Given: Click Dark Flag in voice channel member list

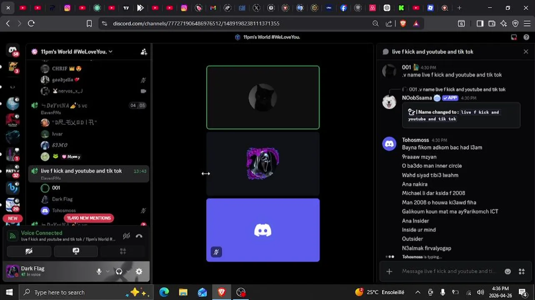Looking at the screenshot, I should tap(62, 199).
